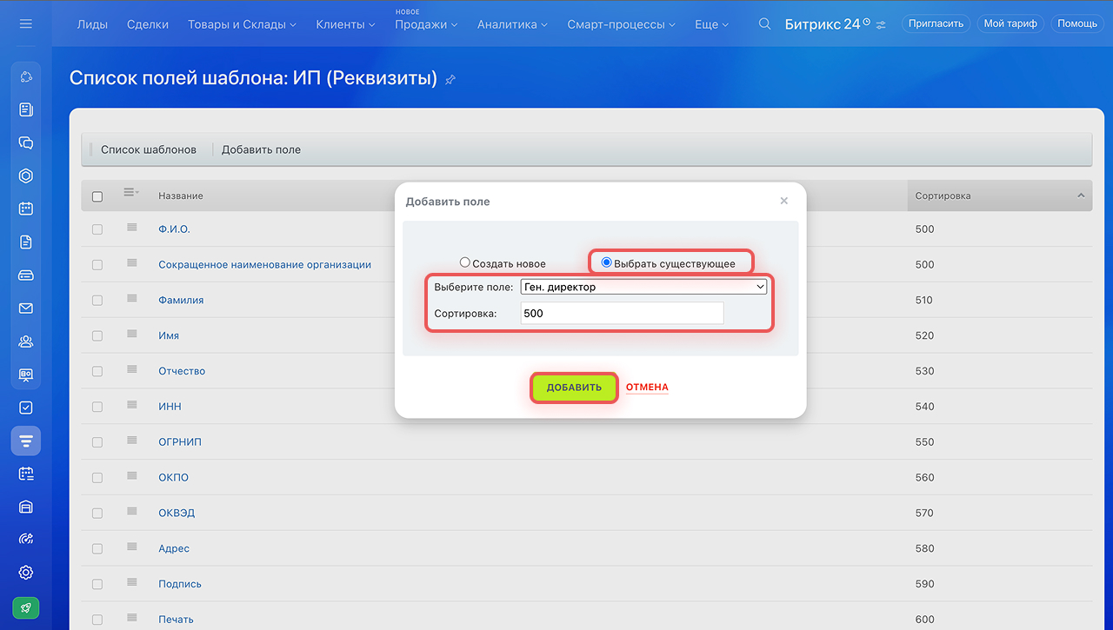Screen dimensions: 1113x630
Task: Click the ОТМЕНА link in the dialog
Action: pyautogui.click(x=647, y=388)
